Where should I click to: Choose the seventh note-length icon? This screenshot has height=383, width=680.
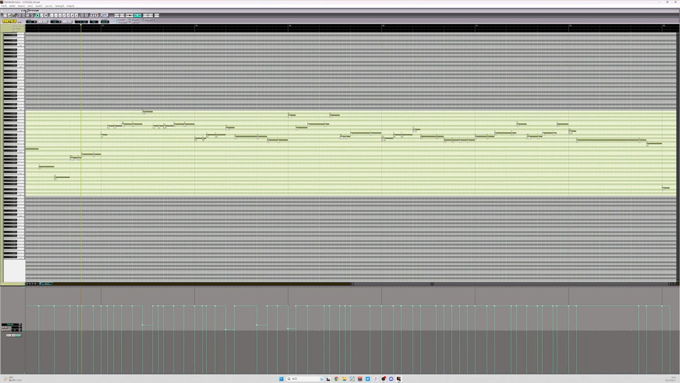(76, 15)
